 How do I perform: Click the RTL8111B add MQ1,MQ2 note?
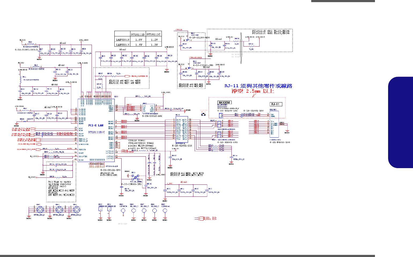[x=191, y=85]
